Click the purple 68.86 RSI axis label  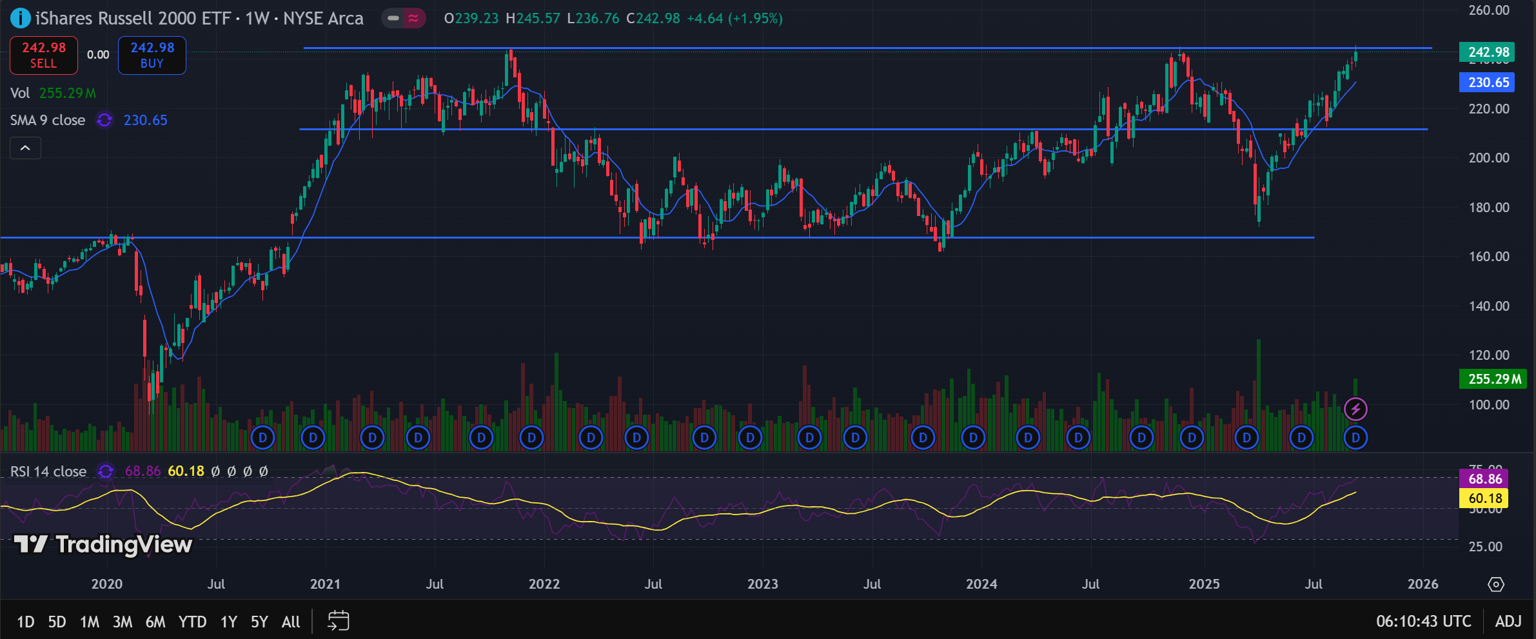[x=1484, y=479]
